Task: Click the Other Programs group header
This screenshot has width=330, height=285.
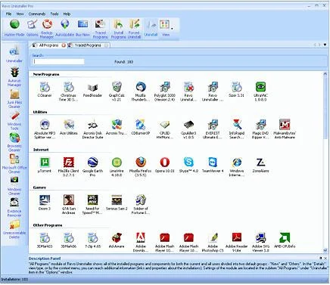Action: click(x=48, y=225)
